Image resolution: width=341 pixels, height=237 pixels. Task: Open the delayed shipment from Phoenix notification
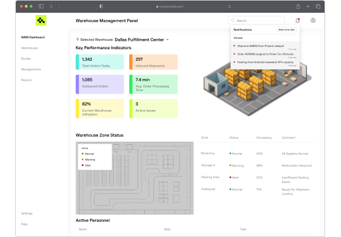tap(265, 47)
